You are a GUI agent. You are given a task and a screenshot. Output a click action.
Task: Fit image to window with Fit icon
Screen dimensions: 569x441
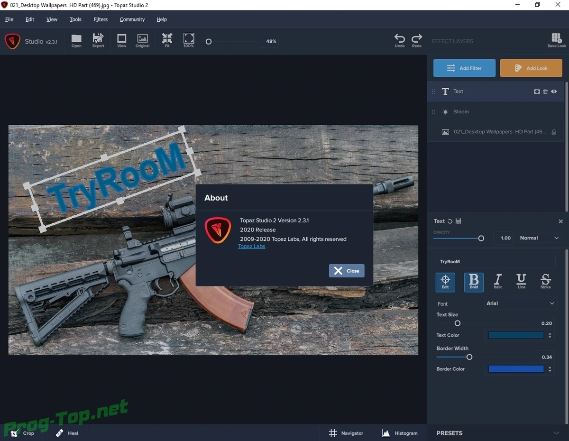(167, 40)
